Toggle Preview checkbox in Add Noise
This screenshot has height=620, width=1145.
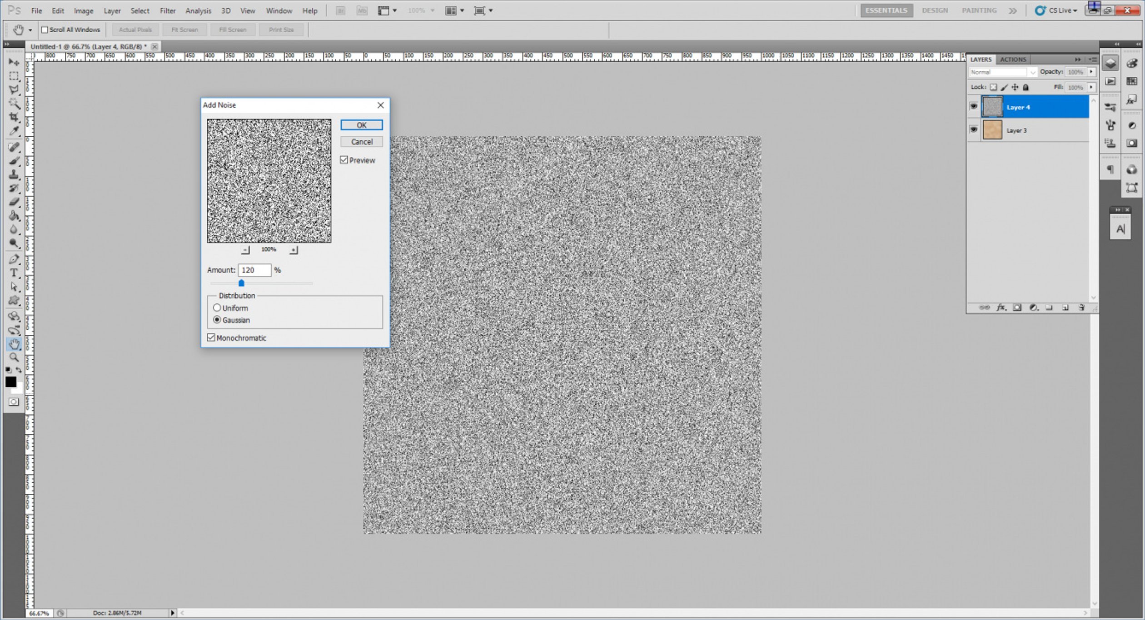344,160
